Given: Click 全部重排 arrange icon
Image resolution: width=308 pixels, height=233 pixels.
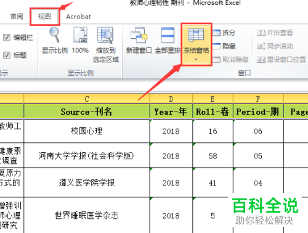Looking at the screenshot, I should (168, 35).
